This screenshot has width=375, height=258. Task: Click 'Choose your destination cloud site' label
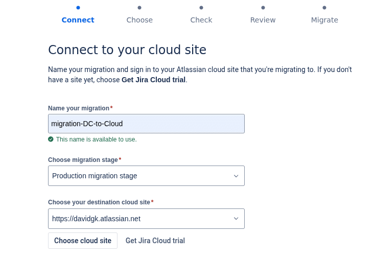click(99, 202)
